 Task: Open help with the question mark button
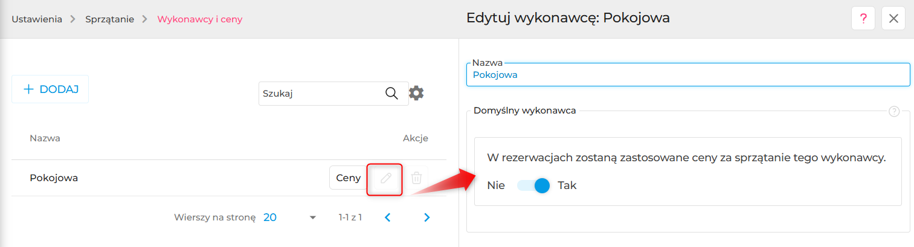point(863,19)
